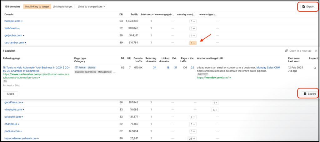The height and width of the screenshot is (142, 320).
Task: Open the uschamber.com referring page URL
Action: tap(36, 76)
